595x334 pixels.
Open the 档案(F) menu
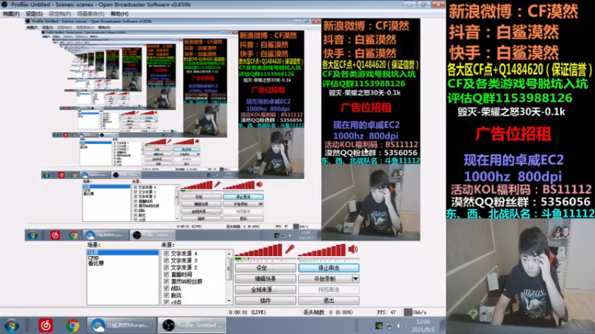coord(11,13)
